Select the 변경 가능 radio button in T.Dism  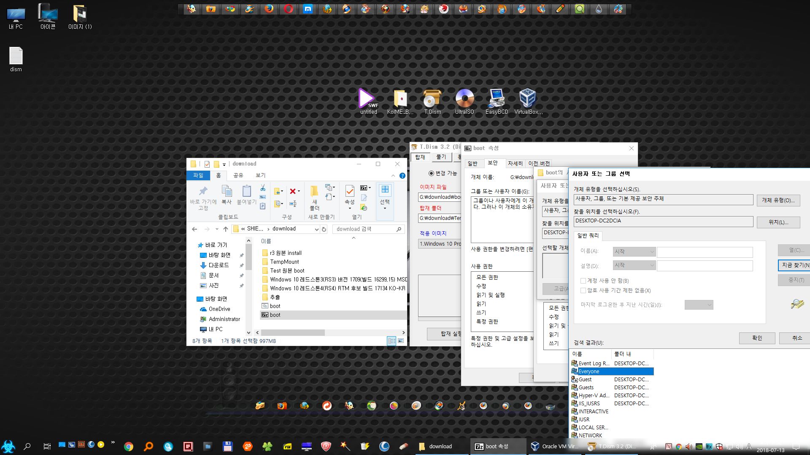(x=431, y=173)
